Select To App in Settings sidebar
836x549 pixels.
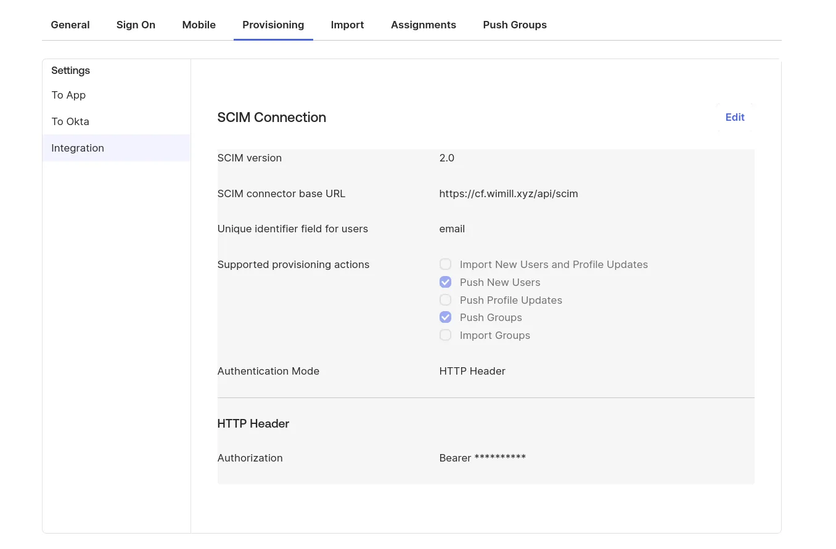(x=68, y=95)
